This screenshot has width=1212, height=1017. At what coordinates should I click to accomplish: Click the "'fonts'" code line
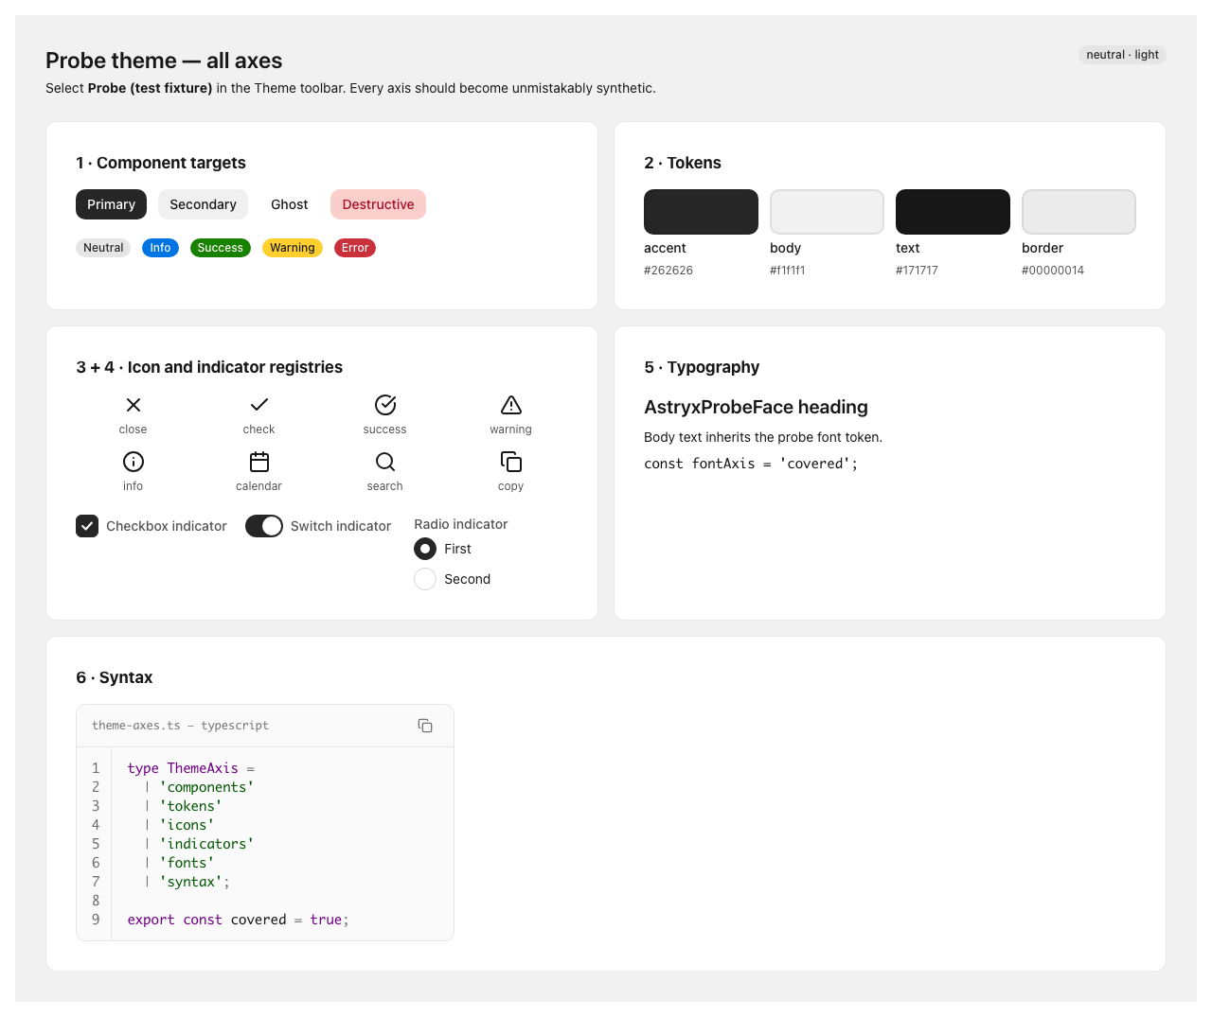tap(179, 863)
